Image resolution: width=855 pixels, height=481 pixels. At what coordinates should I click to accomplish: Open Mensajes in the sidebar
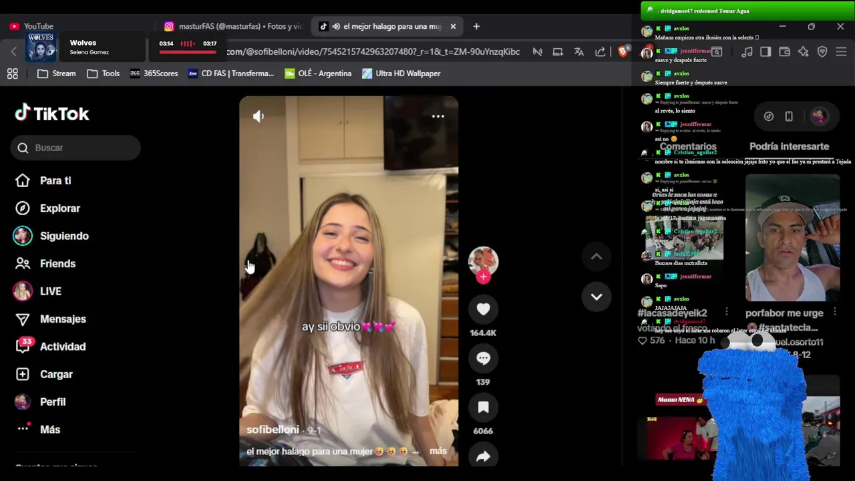[x=63, y=319]
